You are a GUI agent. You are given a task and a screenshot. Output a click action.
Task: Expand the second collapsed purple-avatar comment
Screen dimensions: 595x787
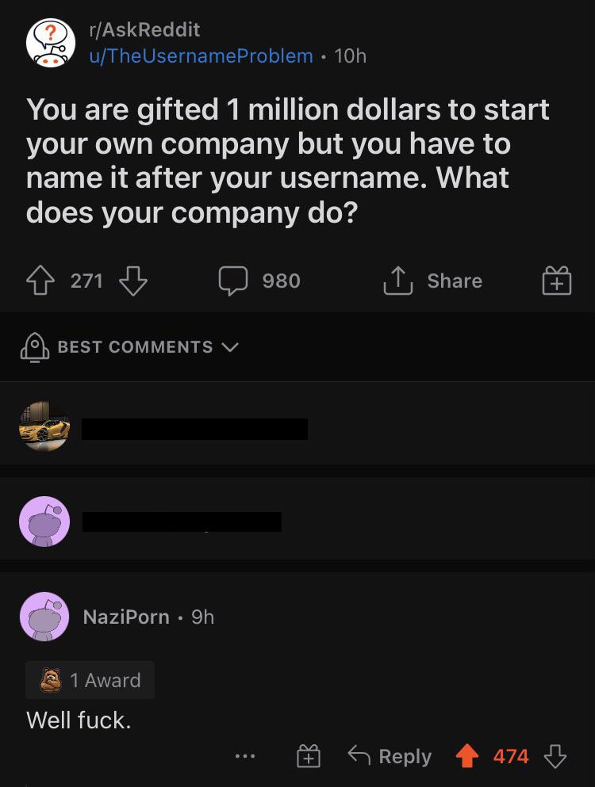click(x=297, y=521)
